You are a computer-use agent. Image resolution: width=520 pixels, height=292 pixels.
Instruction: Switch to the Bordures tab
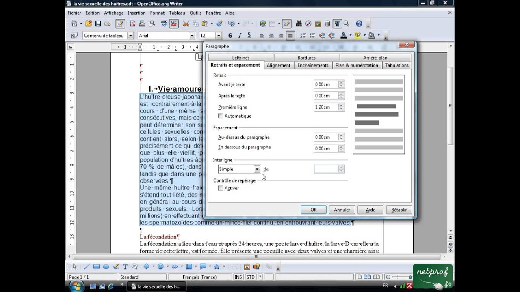tap(306, 58)
